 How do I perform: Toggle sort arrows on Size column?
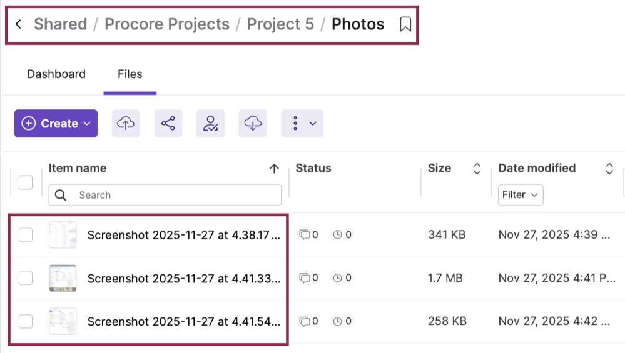(477, 169)
